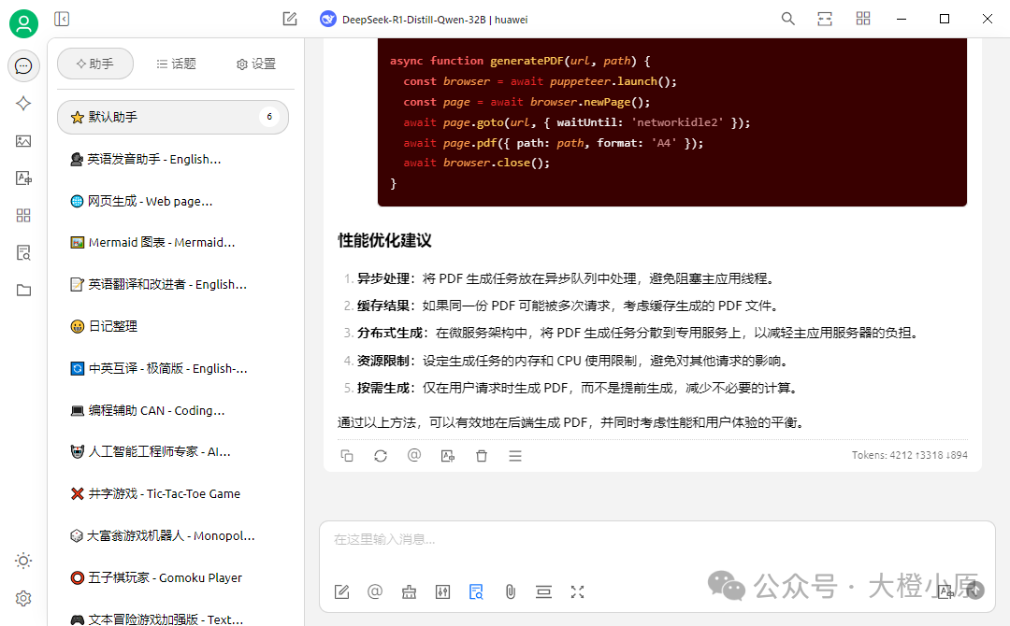Image resolution: width=1010 pixels, height=626 pixels.
Task: Focus the message input field
Action: pos(657,539)
